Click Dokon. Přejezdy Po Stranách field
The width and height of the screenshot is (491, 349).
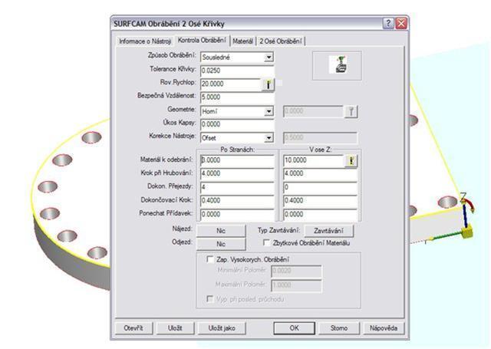237,187
